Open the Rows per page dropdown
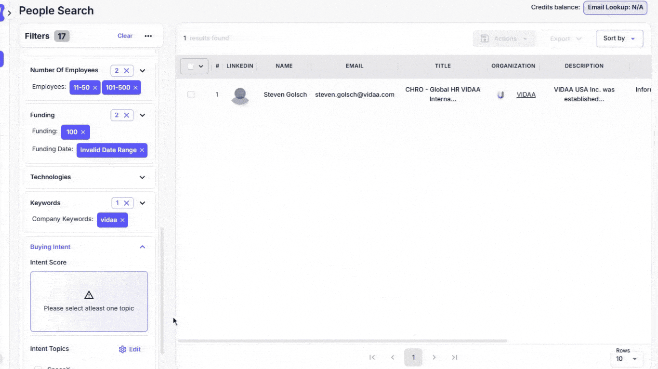This screenshot has width=658, height=369. tap(626, 359)
